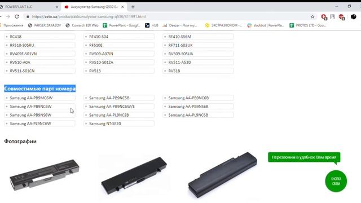The width and height of the screenshot is (361, 203).
Task: Open the second battery photo thumbnail
Action: 134,175
